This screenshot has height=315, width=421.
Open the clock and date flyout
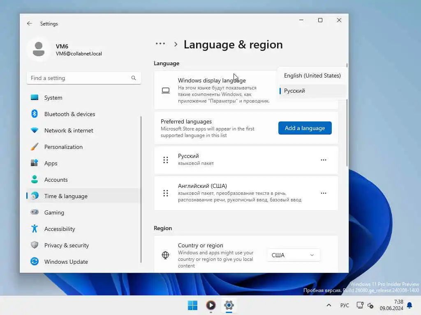tap(391, 305)
